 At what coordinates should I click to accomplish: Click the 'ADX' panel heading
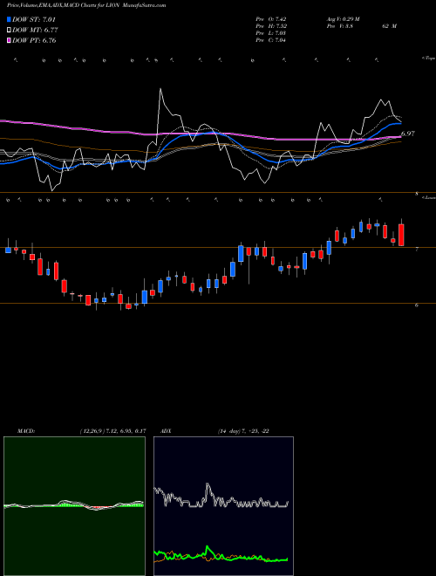pyautogui.click(x=166, y=431)
